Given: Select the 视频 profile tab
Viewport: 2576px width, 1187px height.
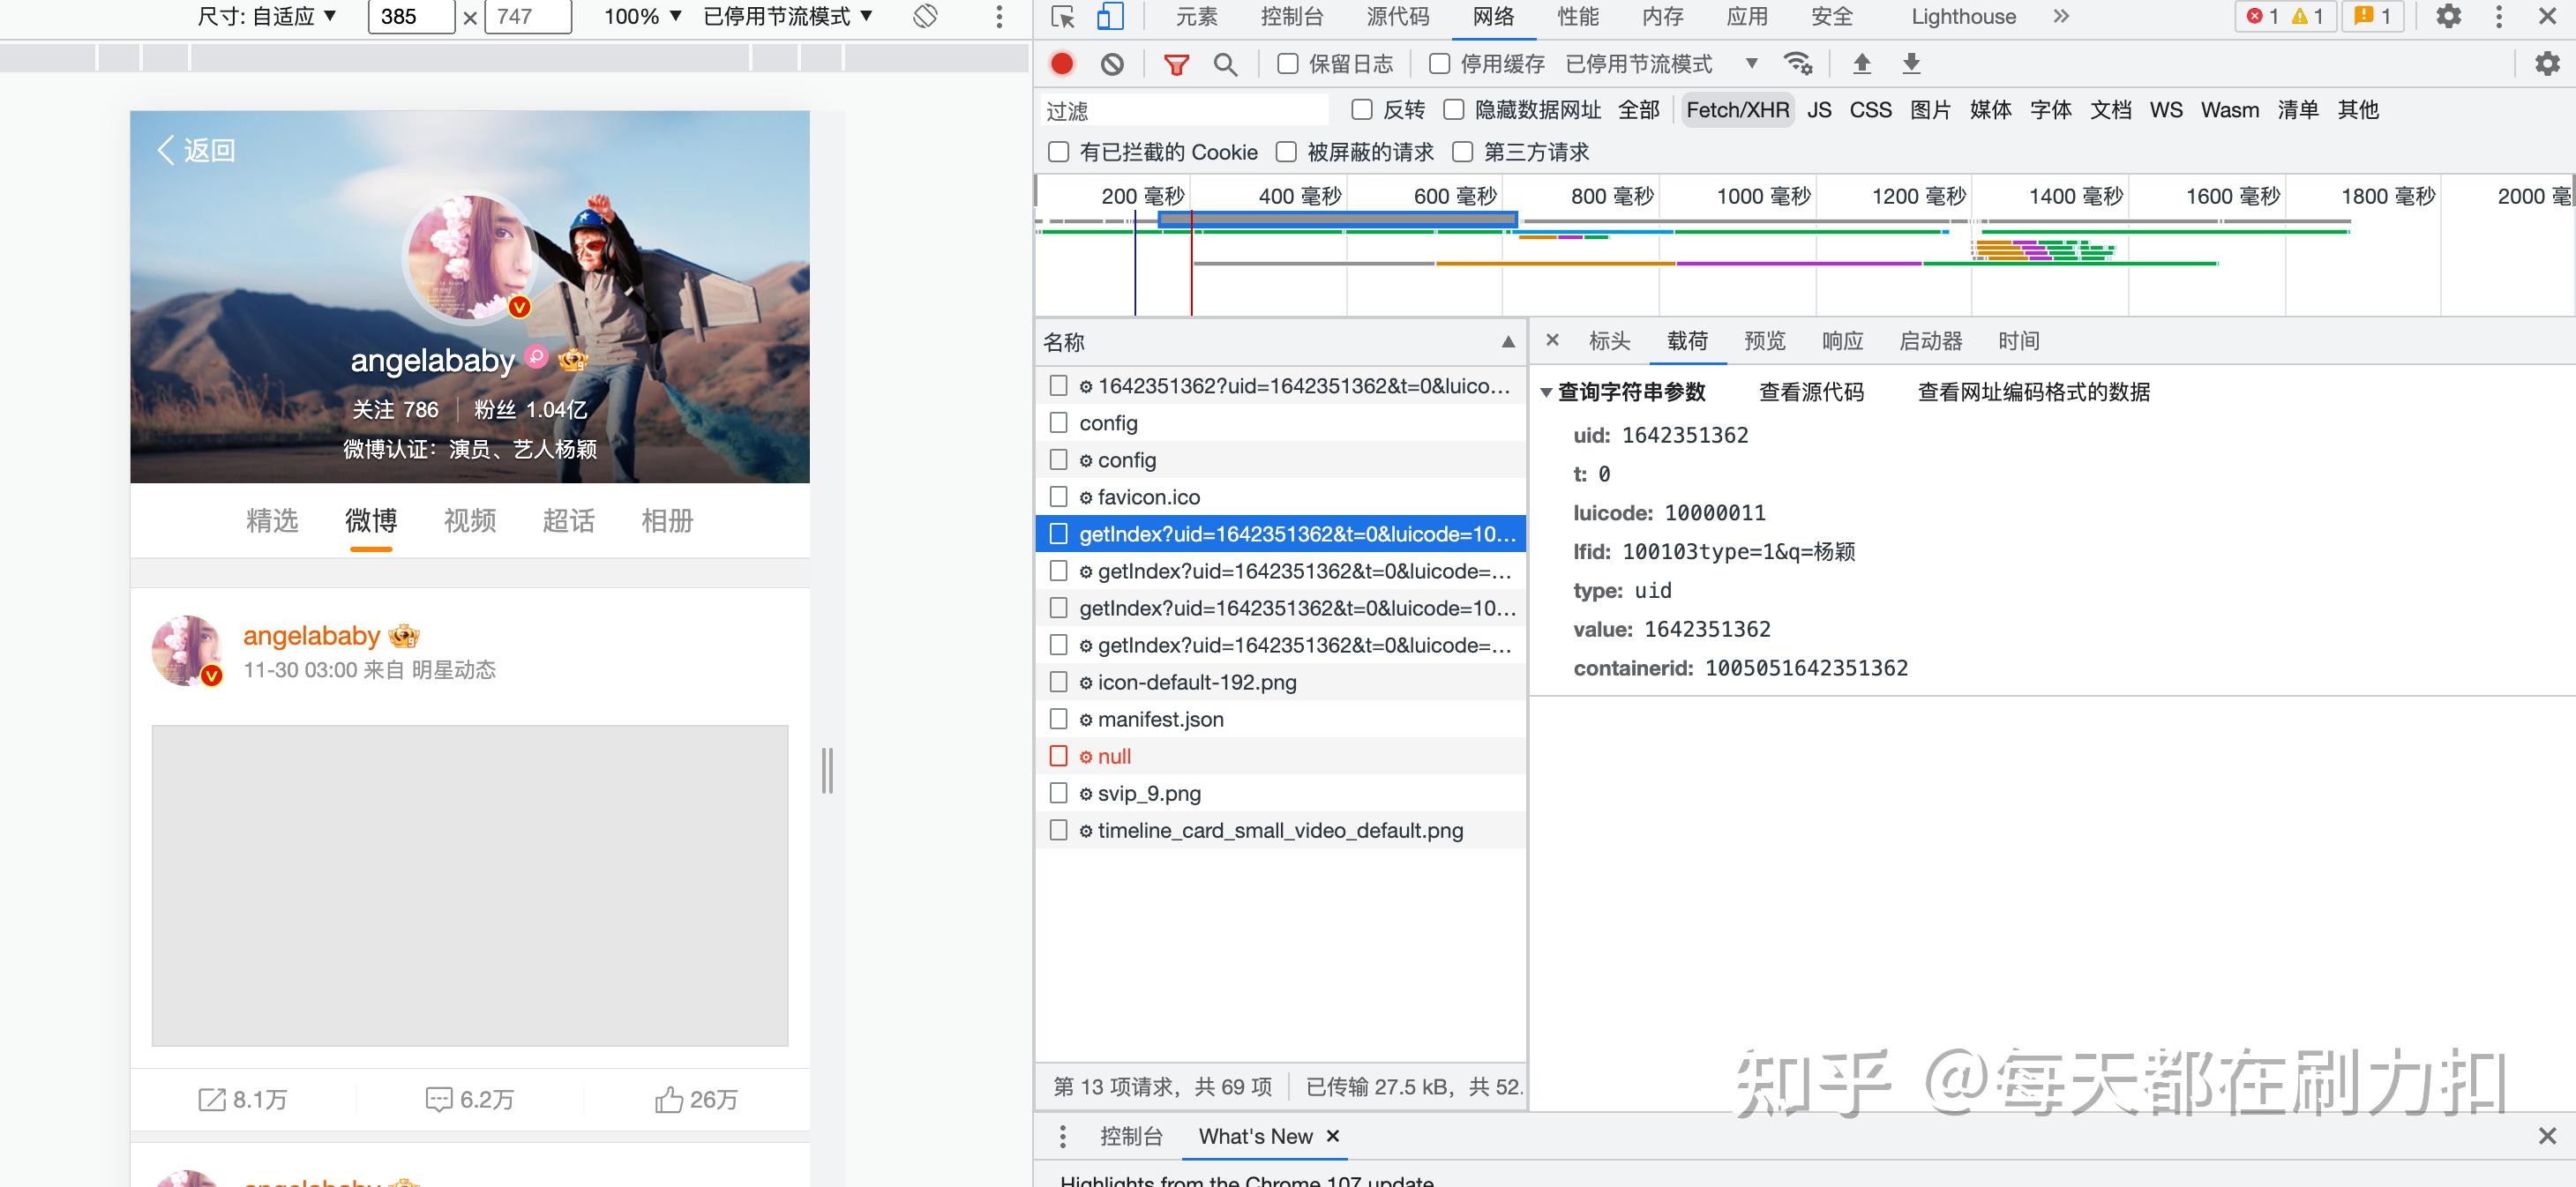Looking at the screenshot, I should (x=470, y=520).
